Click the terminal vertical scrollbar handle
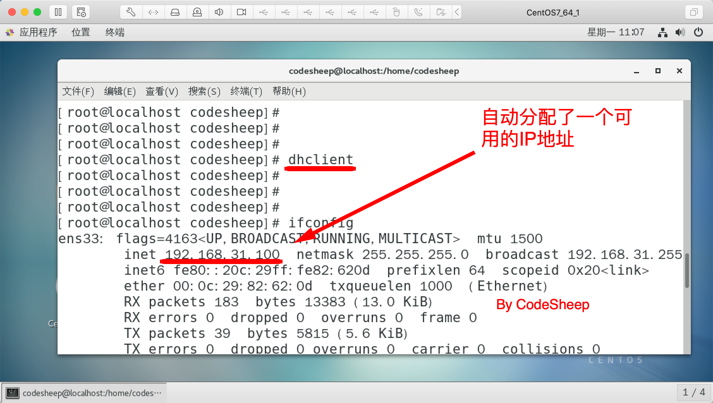The width and height of the screenshot is (713, 403). click(687, 270)
